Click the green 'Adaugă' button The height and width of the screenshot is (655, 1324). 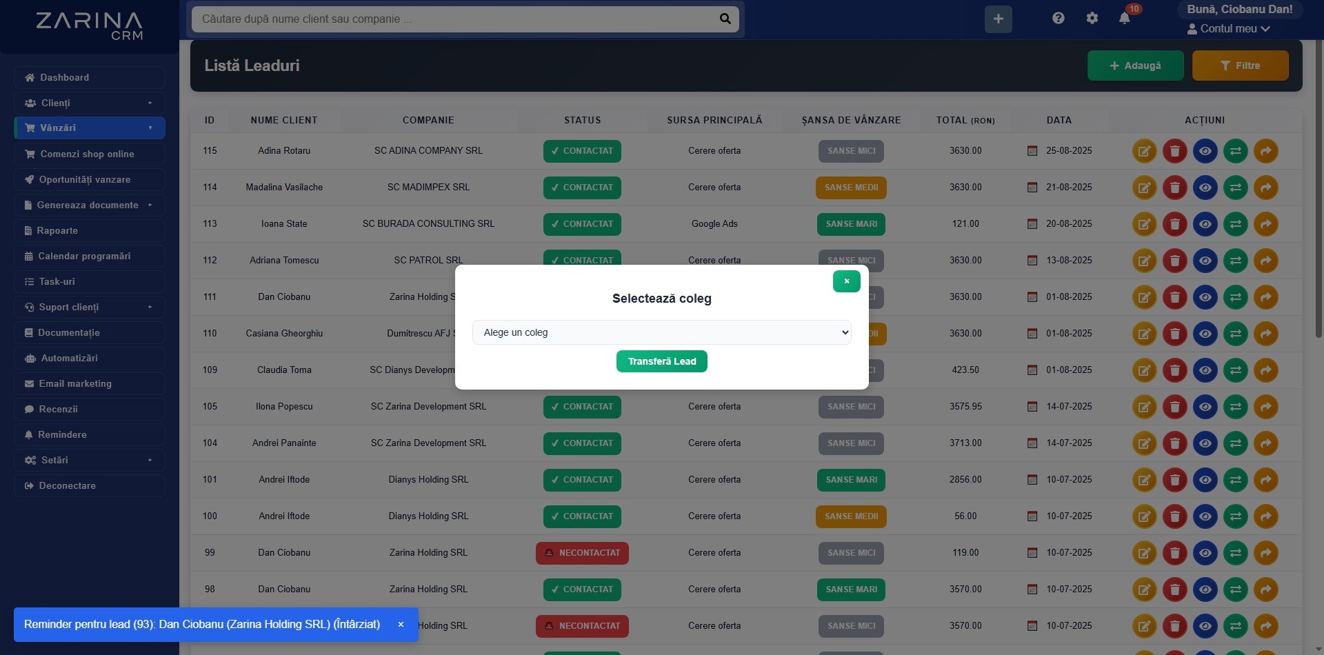click(x=1135, y=65)
